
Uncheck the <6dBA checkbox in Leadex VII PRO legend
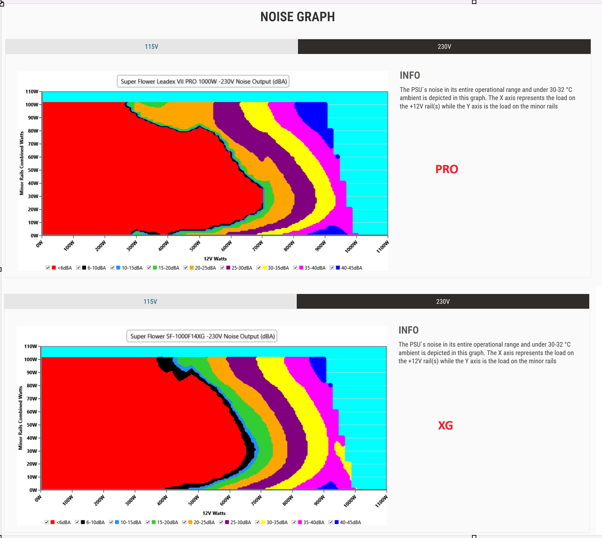(48, 268)
